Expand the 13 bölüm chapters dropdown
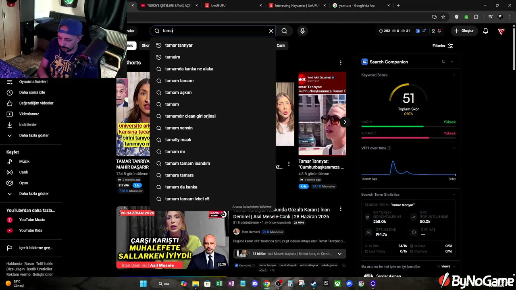 click(339, 254)
